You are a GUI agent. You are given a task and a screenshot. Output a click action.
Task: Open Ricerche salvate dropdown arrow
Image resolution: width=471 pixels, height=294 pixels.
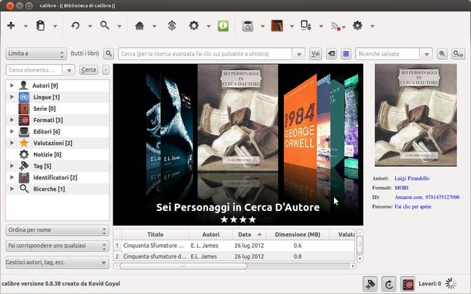pyautogui.click(x=426, y=54)
